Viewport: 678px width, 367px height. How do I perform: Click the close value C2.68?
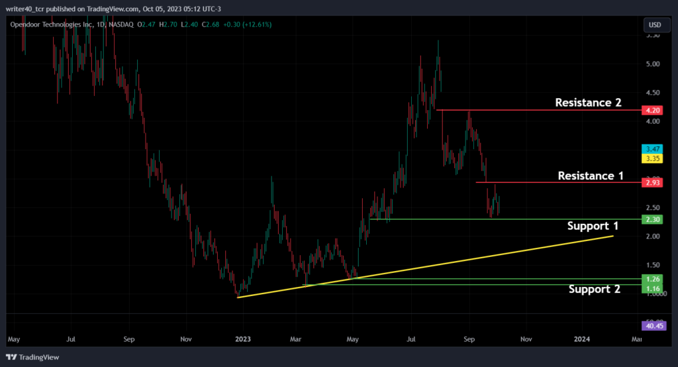pos(211,25)
